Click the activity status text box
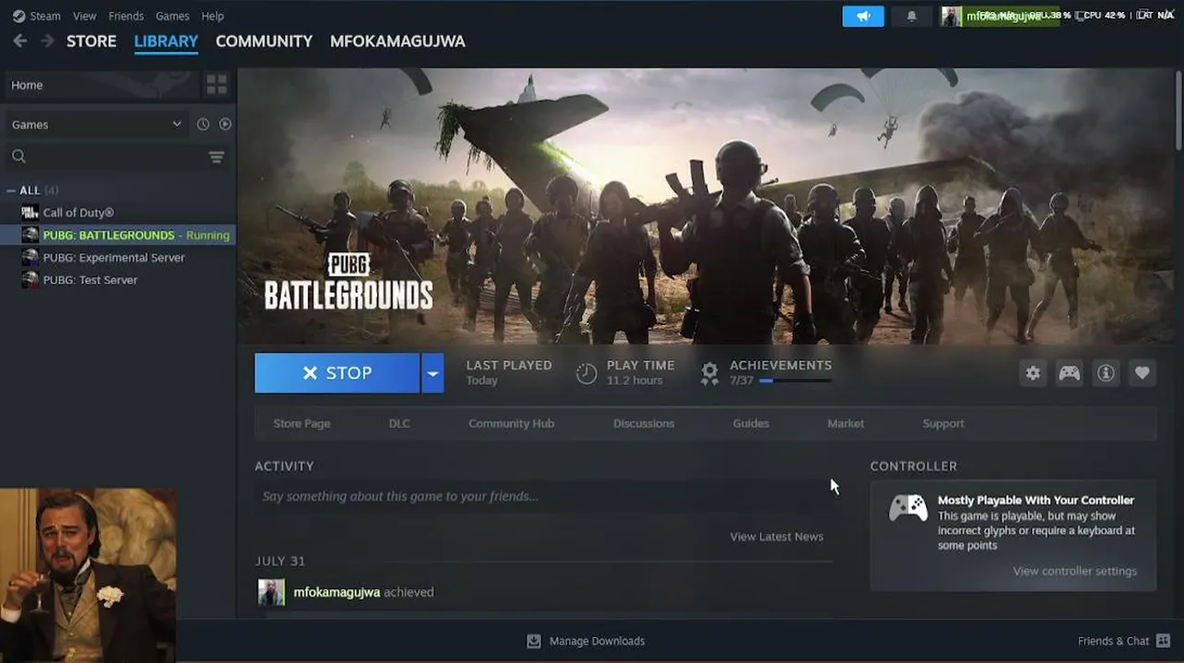The height and width of the screenshot is (663, 1184). tap(543, 496)
